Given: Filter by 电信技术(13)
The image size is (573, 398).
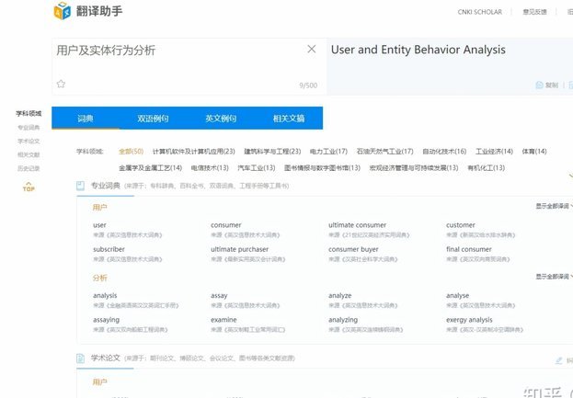Looking at the screenshot, I should tap(210, 168).
